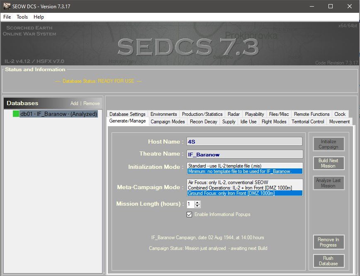Increase Mission Length with the up arrow
360x276 pixels.
point(197,202)
